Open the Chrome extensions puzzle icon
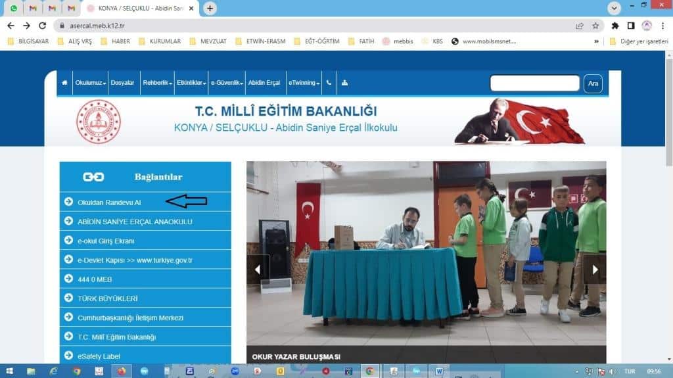Viewport: 673px width, 378px height. (615, 26)
